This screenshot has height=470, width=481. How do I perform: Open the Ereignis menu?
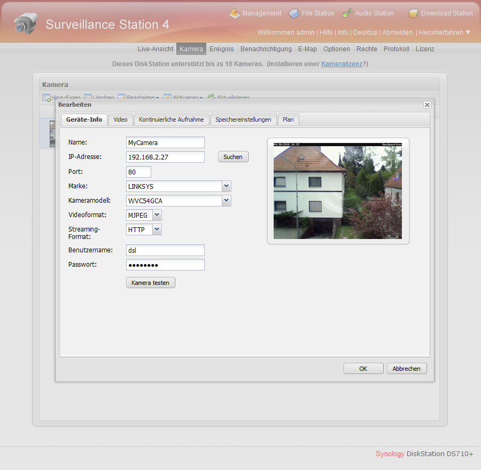[221, 49]
